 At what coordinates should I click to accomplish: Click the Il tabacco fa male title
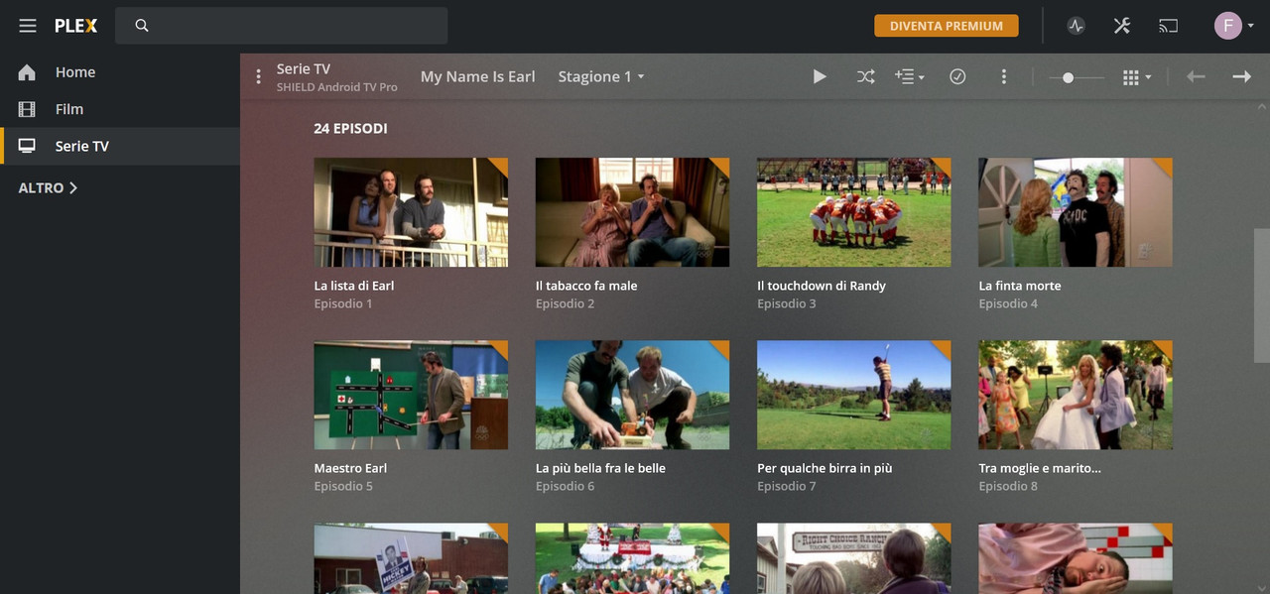click(x=586, y=286)
